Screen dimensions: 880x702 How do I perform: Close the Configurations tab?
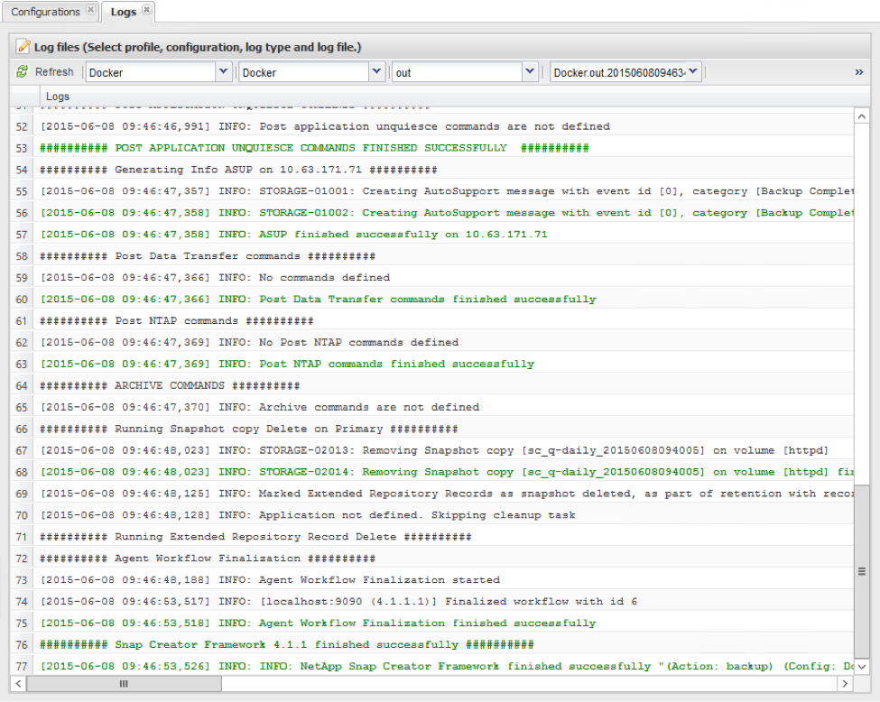90,11
